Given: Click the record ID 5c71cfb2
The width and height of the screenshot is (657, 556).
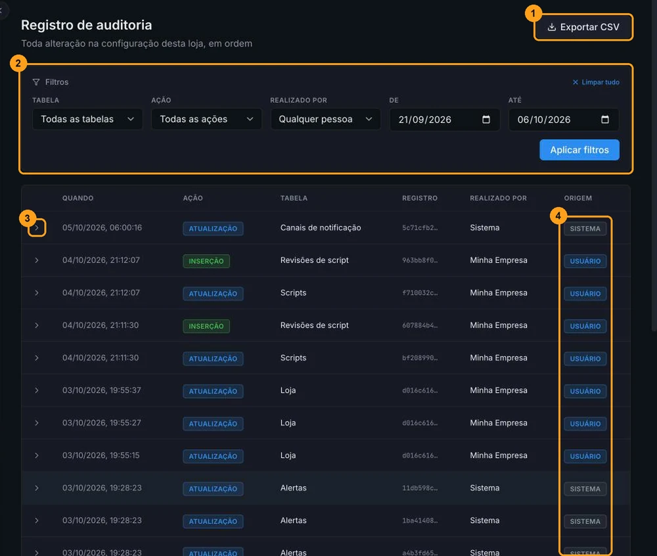Looking at the screenshot, I should (420, 228).
